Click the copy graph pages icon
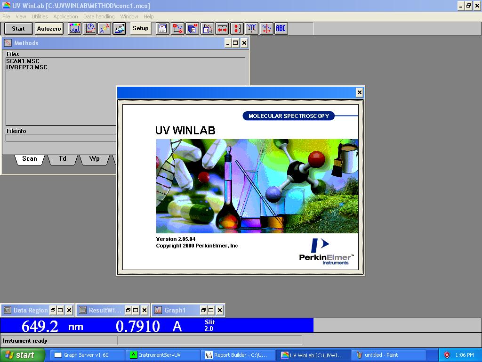The height and width of the screenshot is (362, 482). point(192,29)
